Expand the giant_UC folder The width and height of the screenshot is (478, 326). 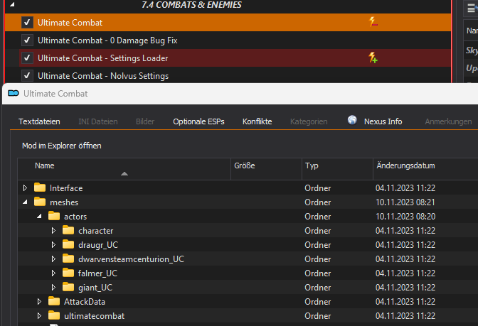[x=53, y=288]
